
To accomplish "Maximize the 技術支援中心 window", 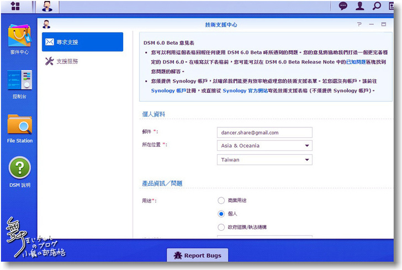I will (384, 24).
